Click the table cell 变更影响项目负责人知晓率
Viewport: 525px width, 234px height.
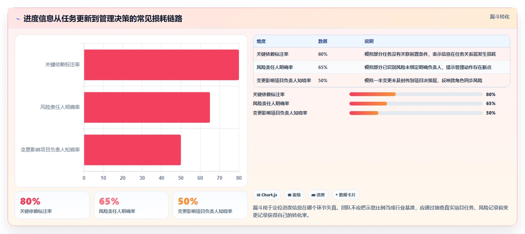284,81
